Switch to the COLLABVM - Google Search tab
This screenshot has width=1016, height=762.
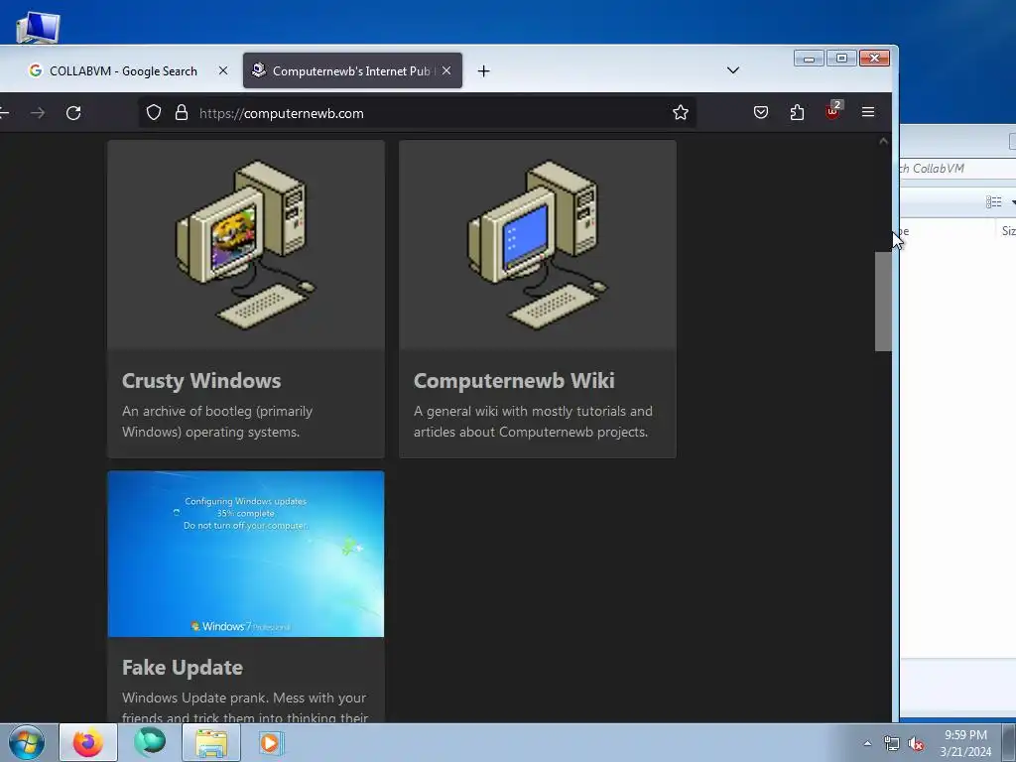click(x=123, y=70)
